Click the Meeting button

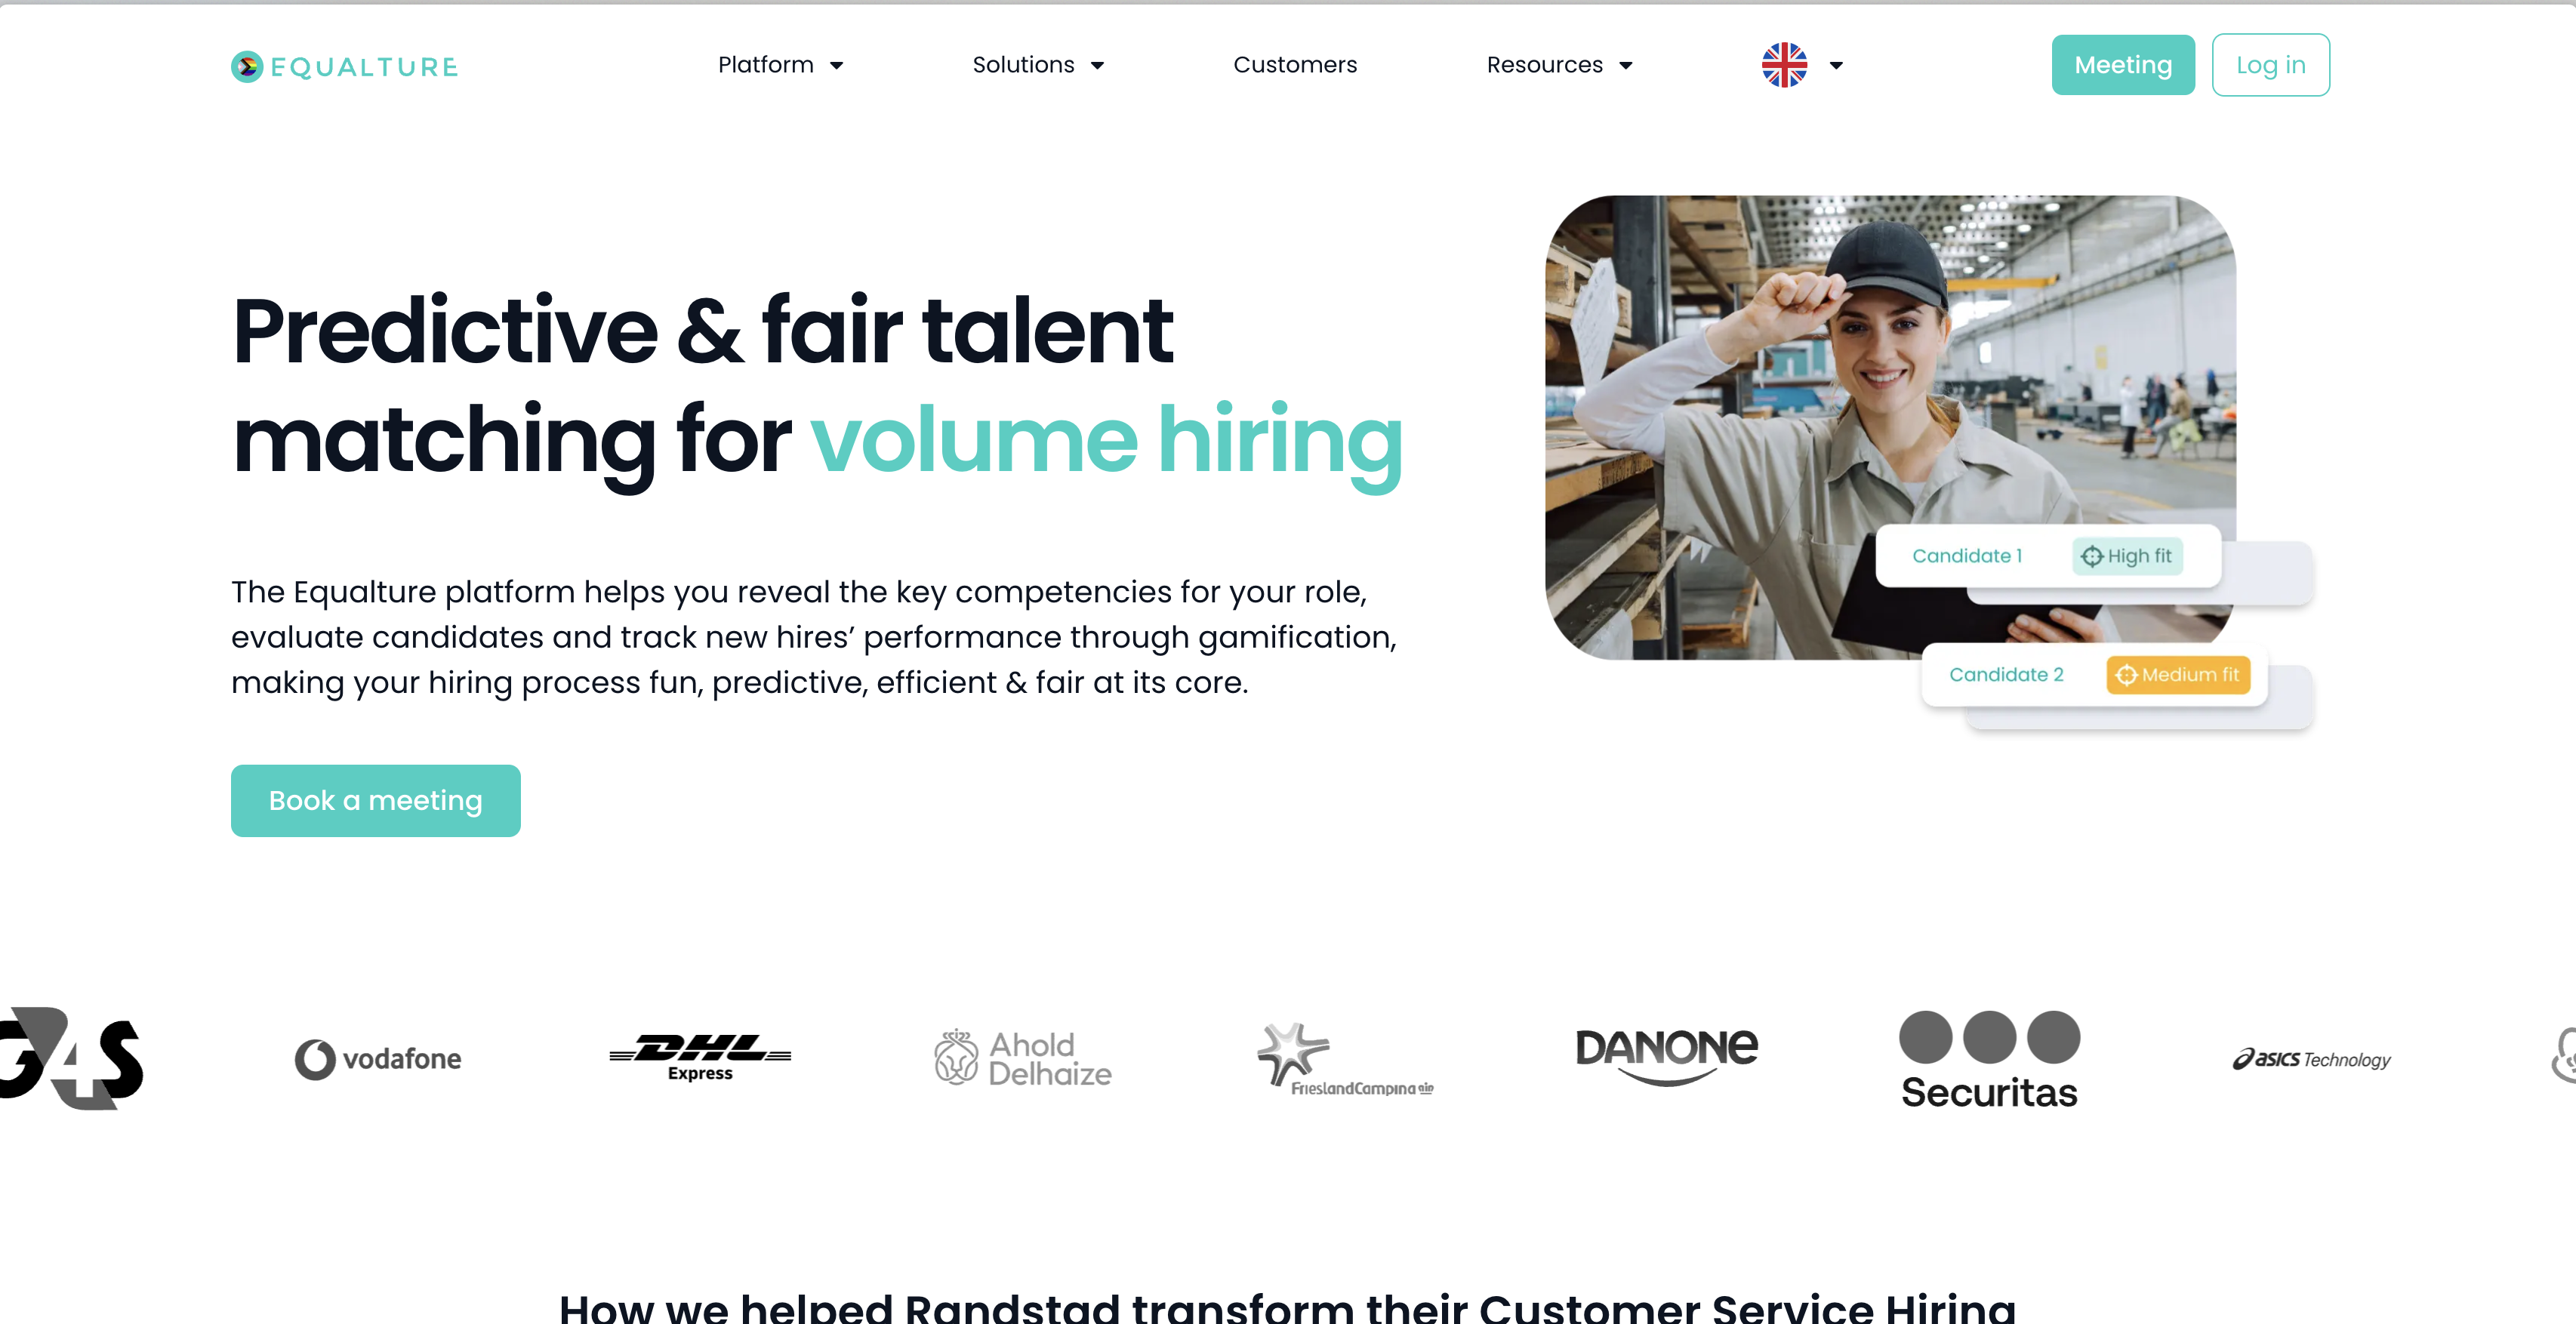(x=2124, y=64)
